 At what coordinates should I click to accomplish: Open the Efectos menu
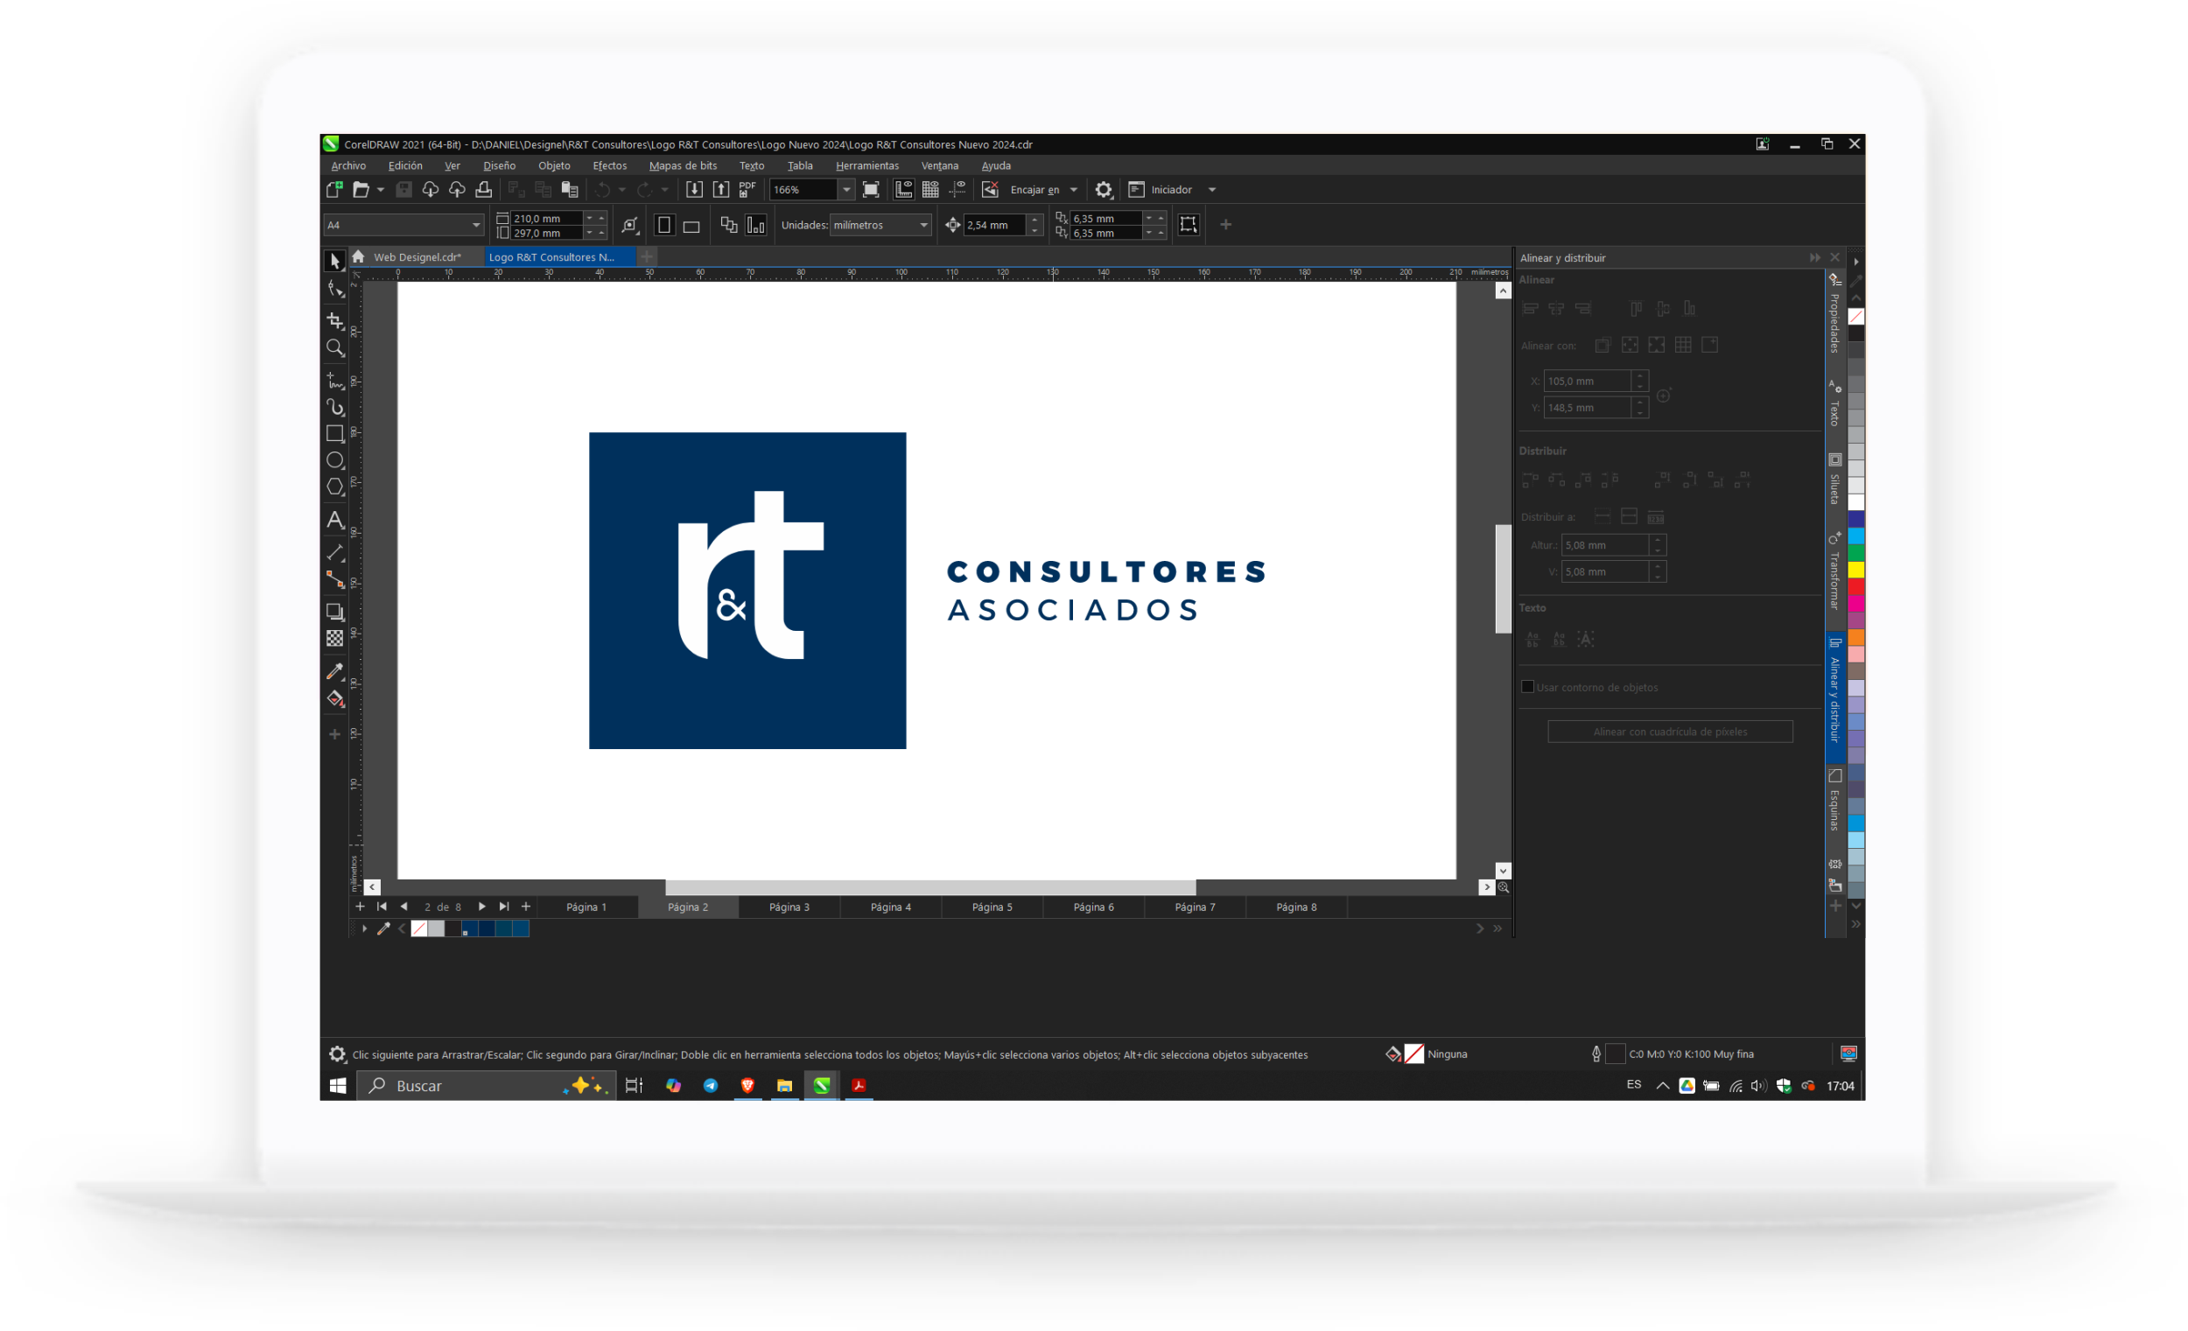pos(609,166)
